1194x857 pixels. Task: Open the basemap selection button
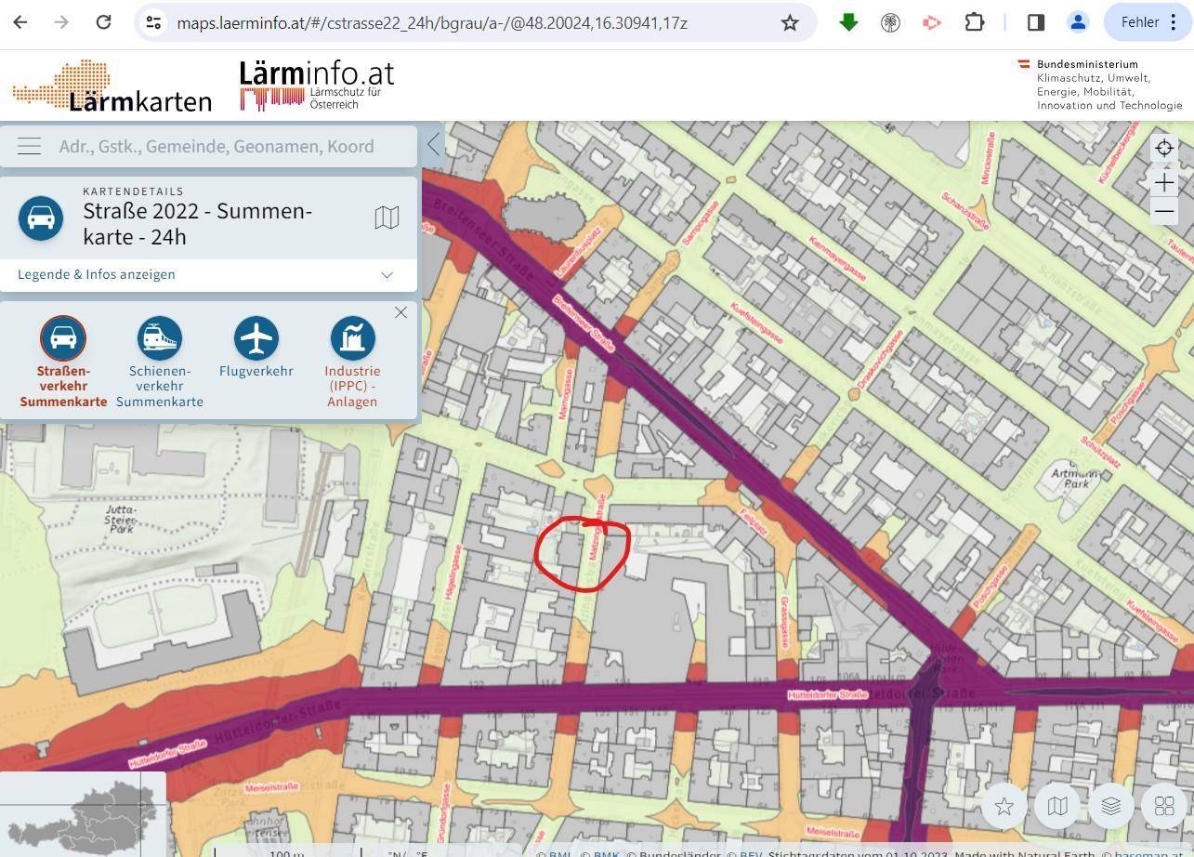pyautogui.click(x=1057, y=806)
